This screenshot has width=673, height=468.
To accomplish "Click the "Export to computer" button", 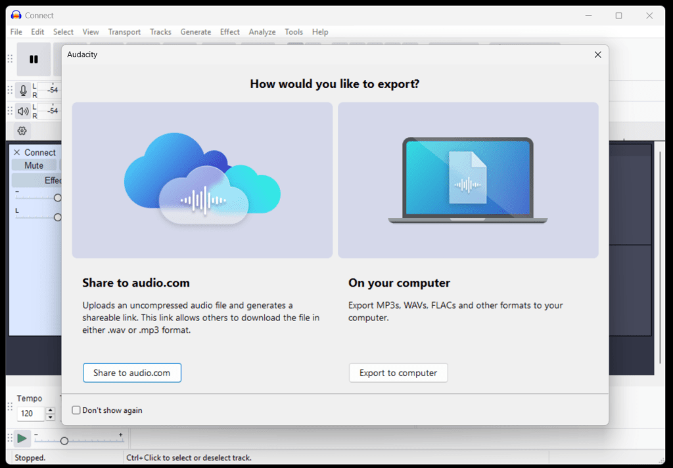I will coord(398,373).
